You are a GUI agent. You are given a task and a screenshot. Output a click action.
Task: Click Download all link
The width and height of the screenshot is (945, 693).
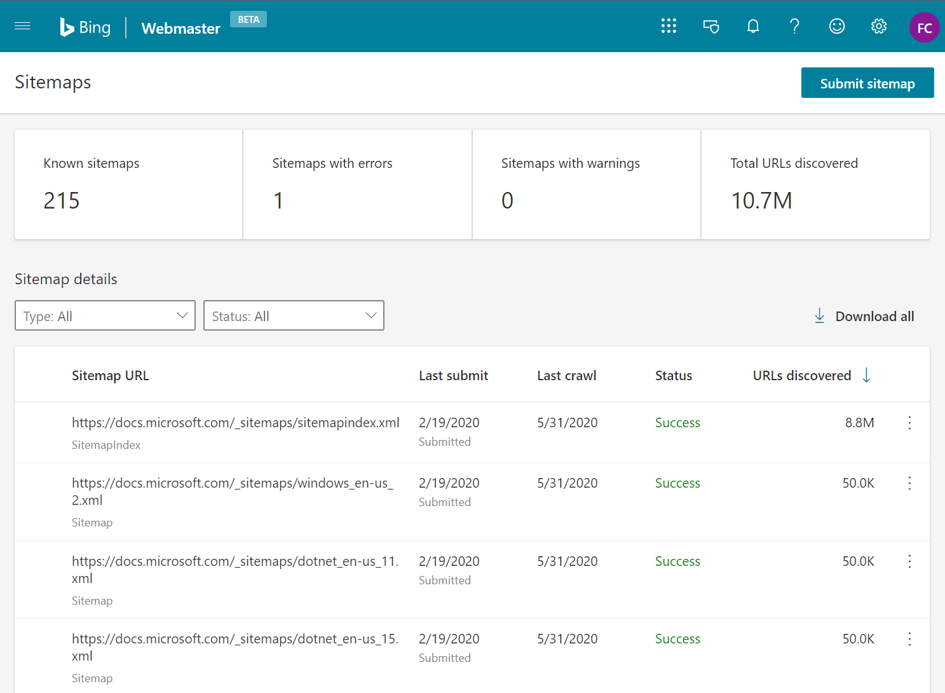pyautogui.click(x=864, y=316)
